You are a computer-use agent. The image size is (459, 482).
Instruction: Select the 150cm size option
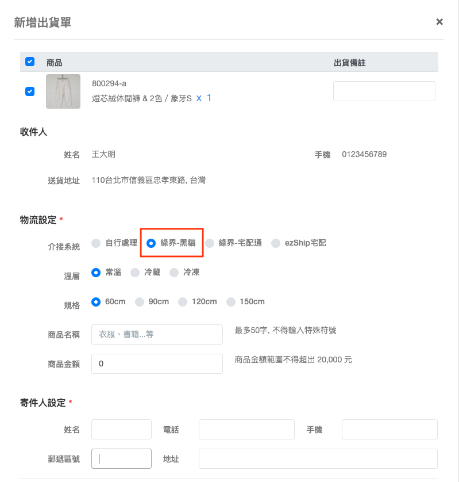(x=231, y=302)
